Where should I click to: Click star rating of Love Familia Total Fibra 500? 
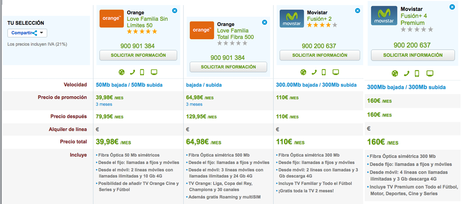coord(232,43)
